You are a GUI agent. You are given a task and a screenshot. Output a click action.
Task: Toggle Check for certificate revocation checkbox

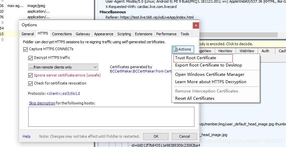(30, 83)
